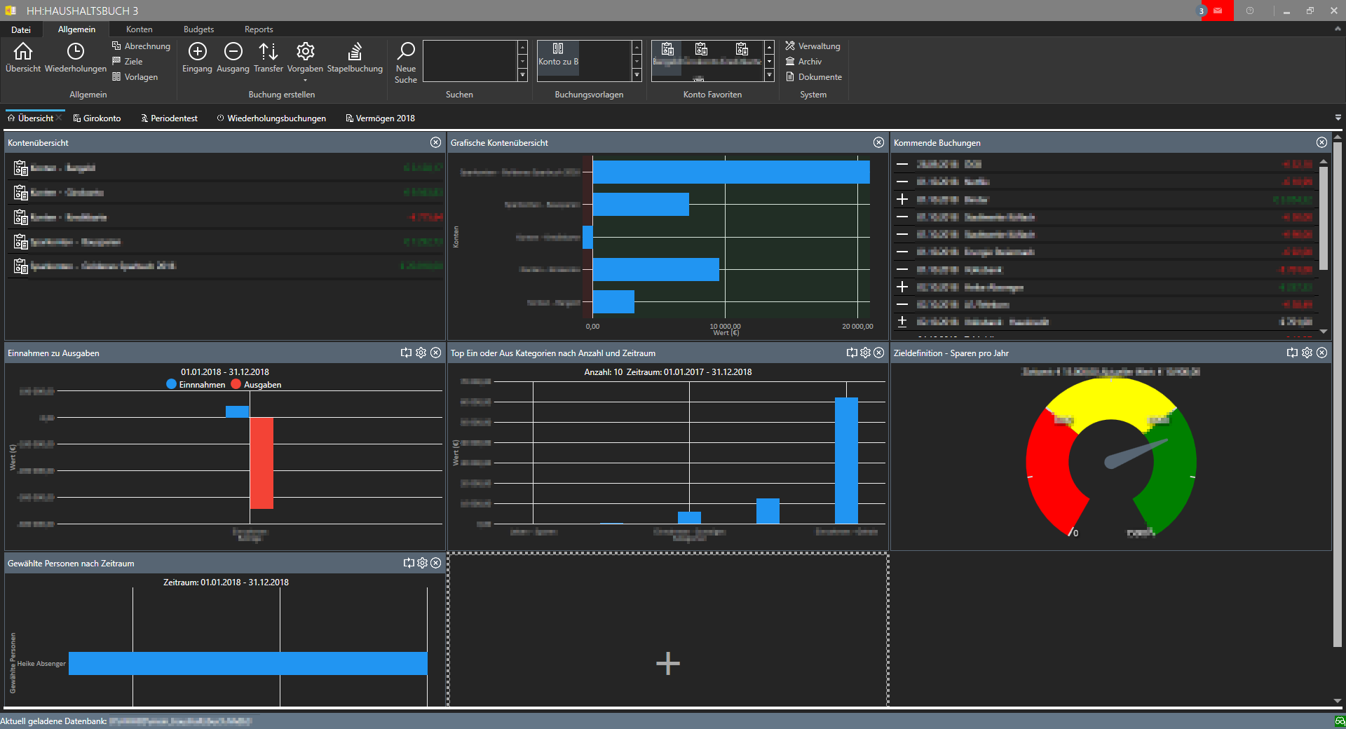Close the Einnahmen zu Ausgaben panel

[435, 353]
